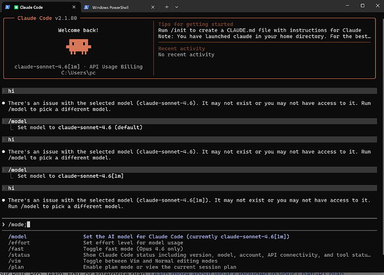384x275 pixels.
Task: Click 'Toggle between Vim and Normal editing modes'
Action: click(150, 261)
